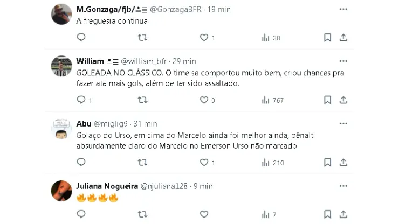Open Juliana Nogueira's profile name link
399x224 pixels.
107,186
